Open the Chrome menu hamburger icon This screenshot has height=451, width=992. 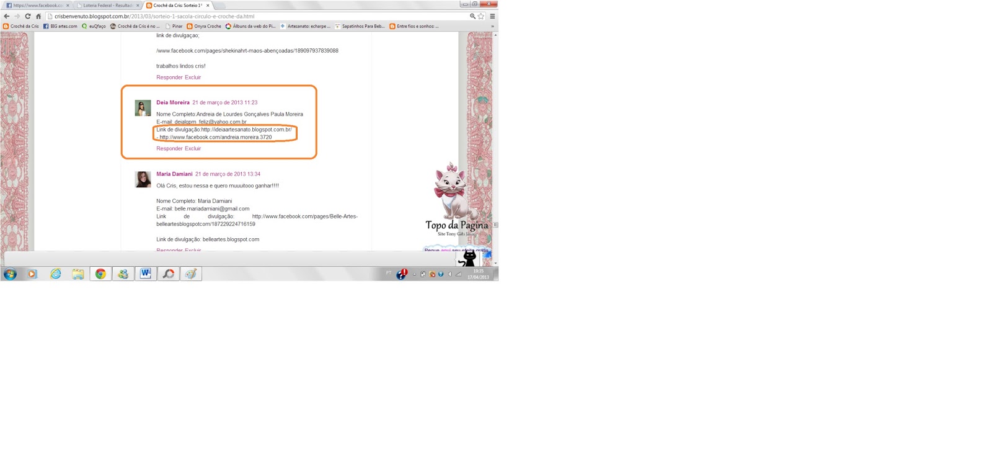492,16
